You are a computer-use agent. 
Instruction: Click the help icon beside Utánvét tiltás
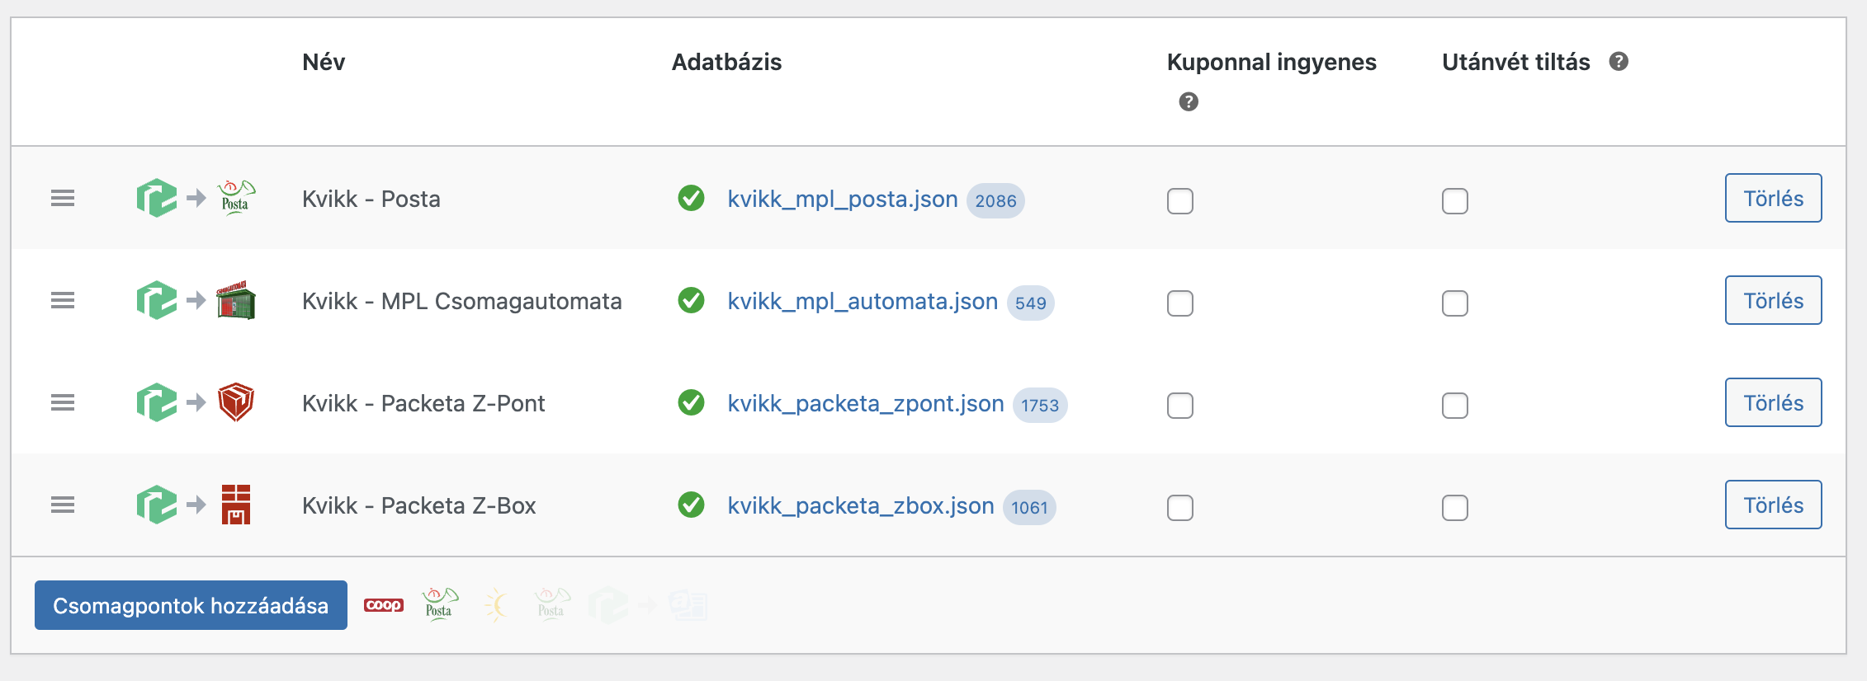1619,62
